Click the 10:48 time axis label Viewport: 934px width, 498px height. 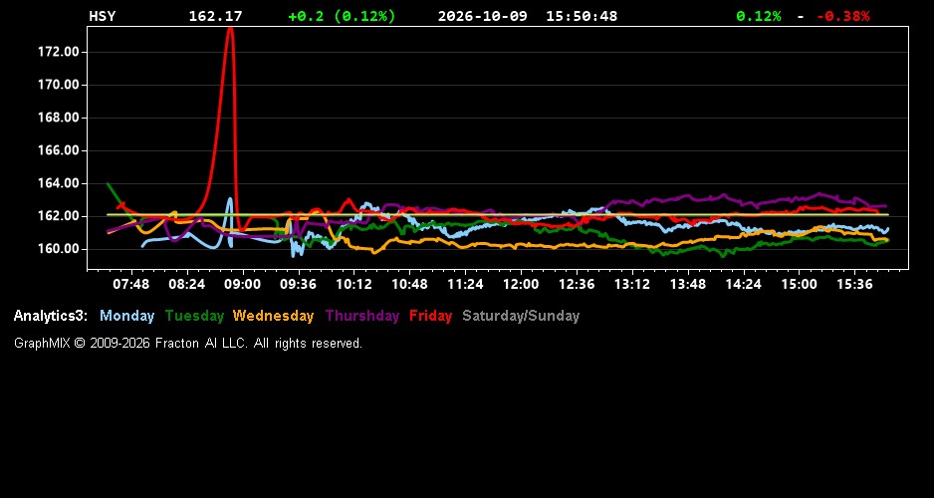[409, 284]
